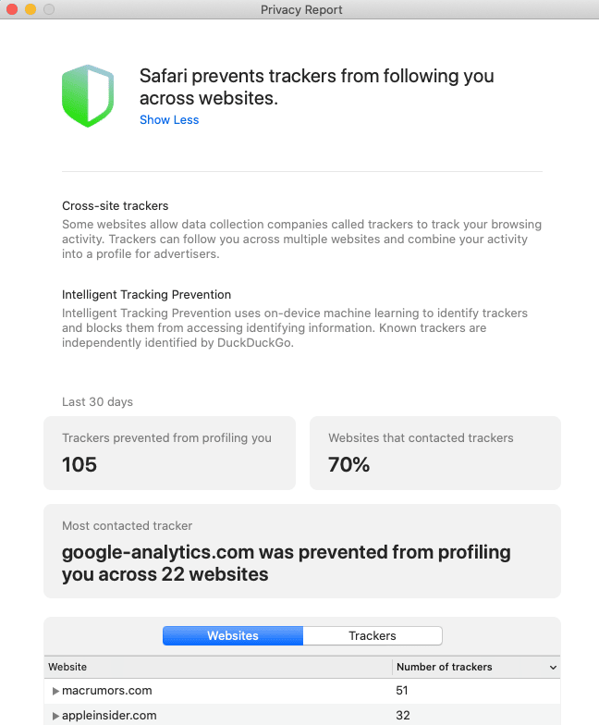599x725 pixels.
Task: Click the sort direction chevron
Action: click(x=553, y=668)
